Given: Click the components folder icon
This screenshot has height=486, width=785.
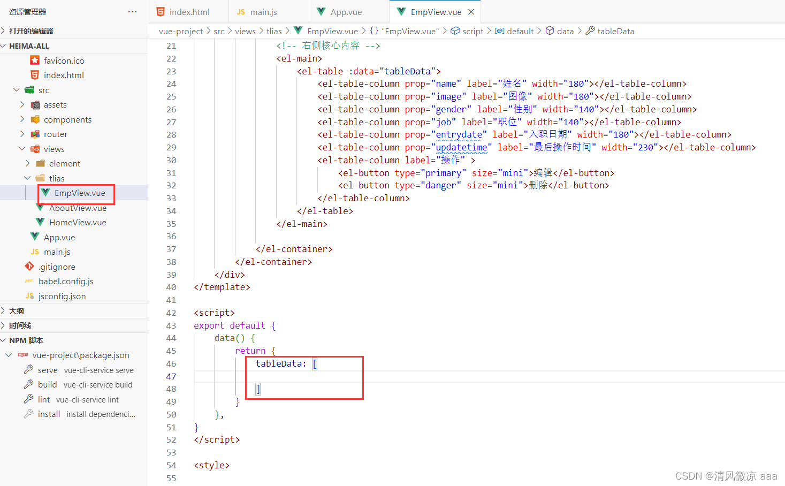Looking at the screenshot, I should (35, 119).
